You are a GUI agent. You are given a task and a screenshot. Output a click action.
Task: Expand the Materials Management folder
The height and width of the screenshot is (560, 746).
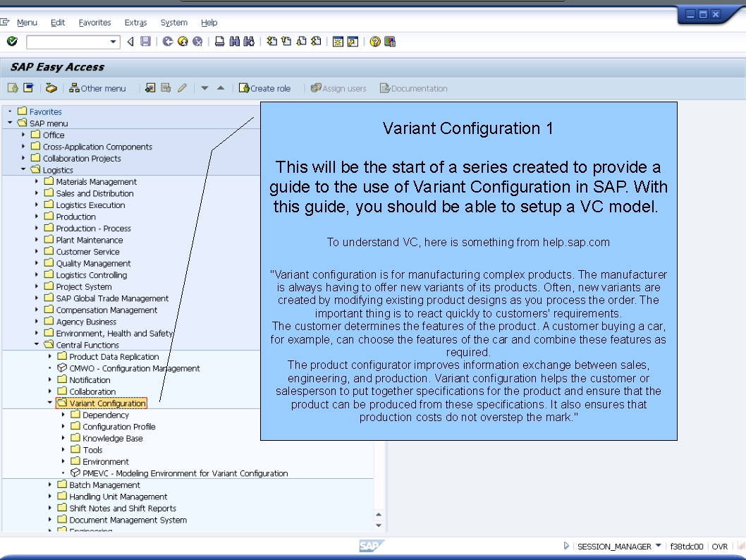pos(35,182)
